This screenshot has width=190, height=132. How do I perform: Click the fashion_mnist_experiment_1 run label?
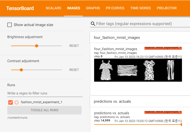point(41,102)
